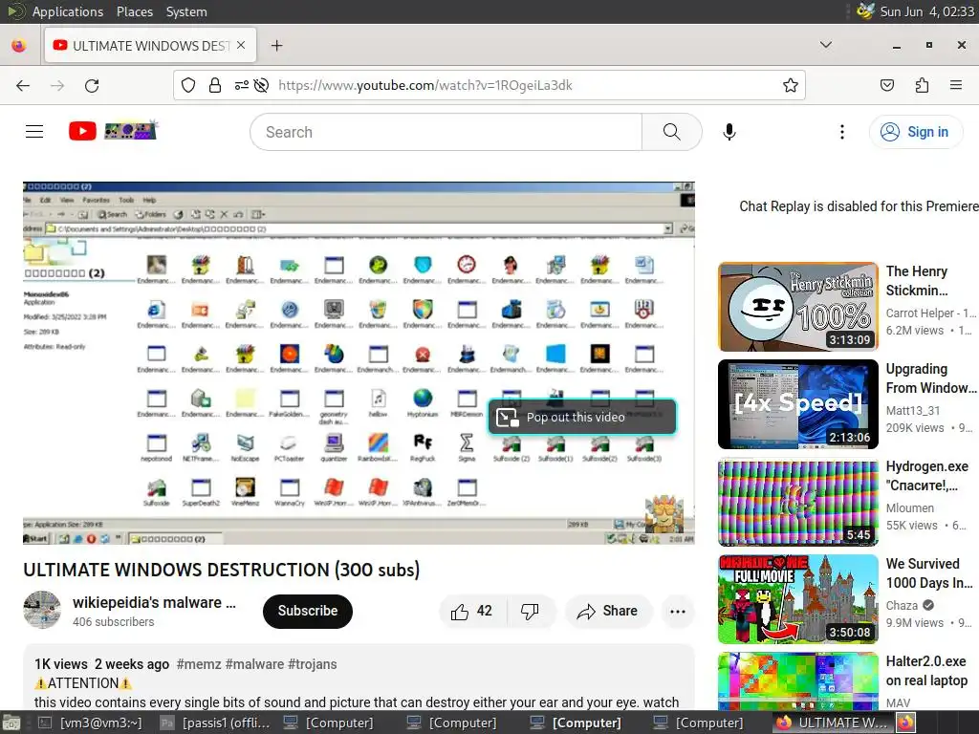Image resolution: width=979 pixels, height=734 pixels.
Task: Open wikiepeidia's malware channel avatar
Action: (x=42, y=610)
